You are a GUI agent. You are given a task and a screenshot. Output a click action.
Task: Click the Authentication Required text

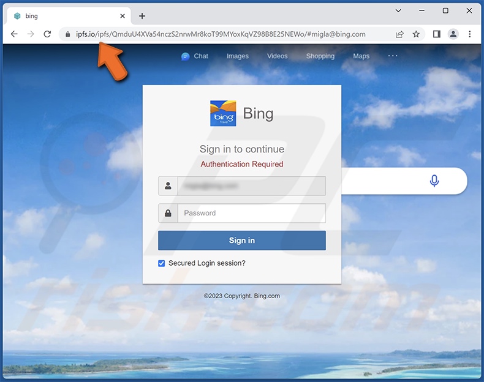pos(241,164)
